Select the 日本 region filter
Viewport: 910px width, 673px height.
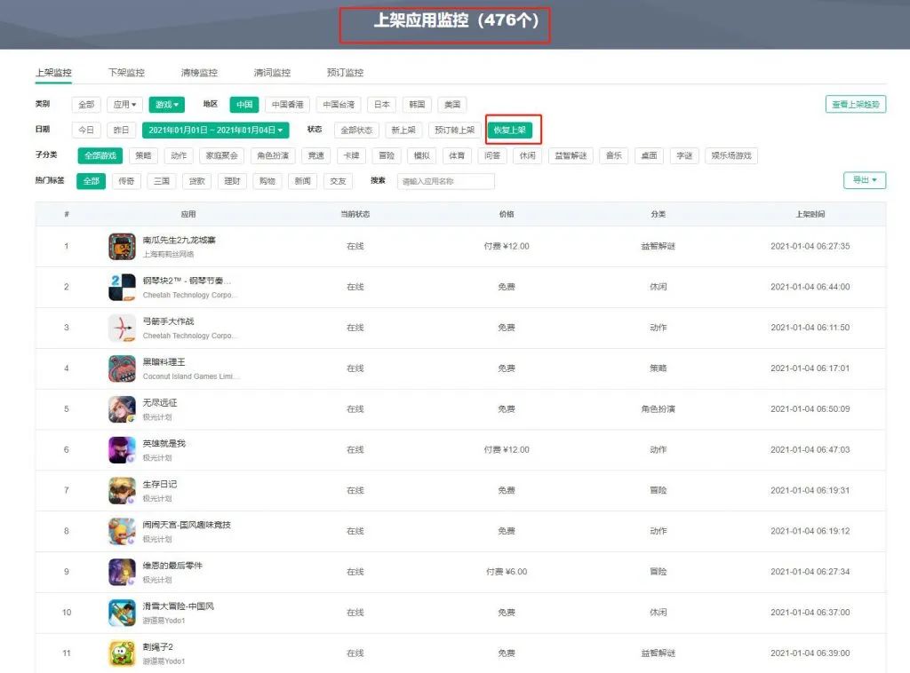(381, 104)
